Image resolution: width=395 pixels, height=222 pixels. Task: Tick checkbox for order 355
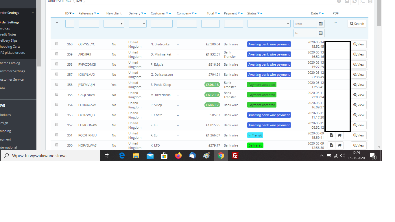tap(57, 94)
